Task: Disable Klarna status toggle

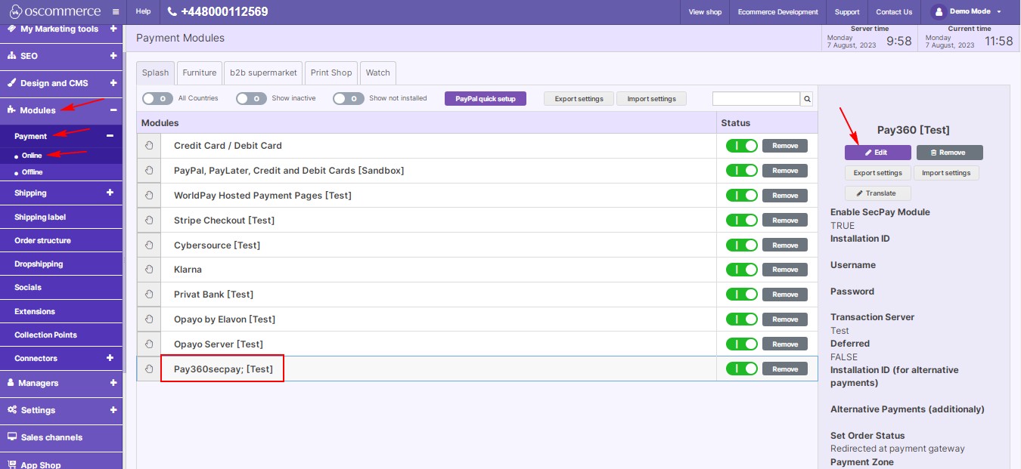Action: (741, 270)
